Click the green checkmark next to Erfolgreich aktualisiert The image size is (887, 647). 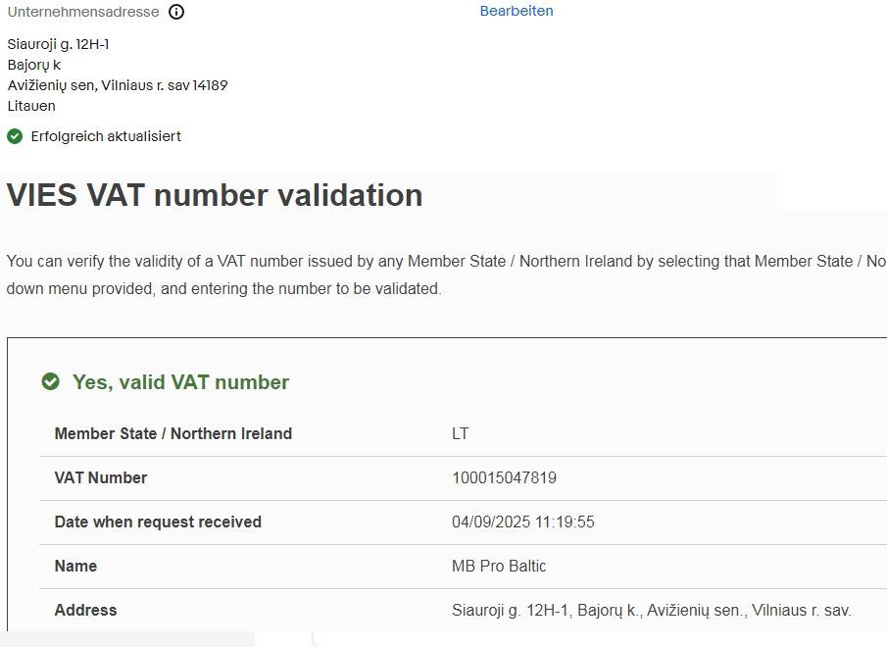click(x=15, y=136)
